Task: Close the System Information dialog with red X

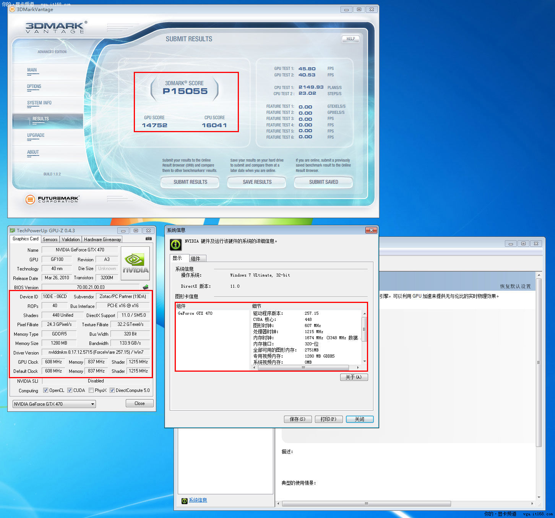Action: 371,230
